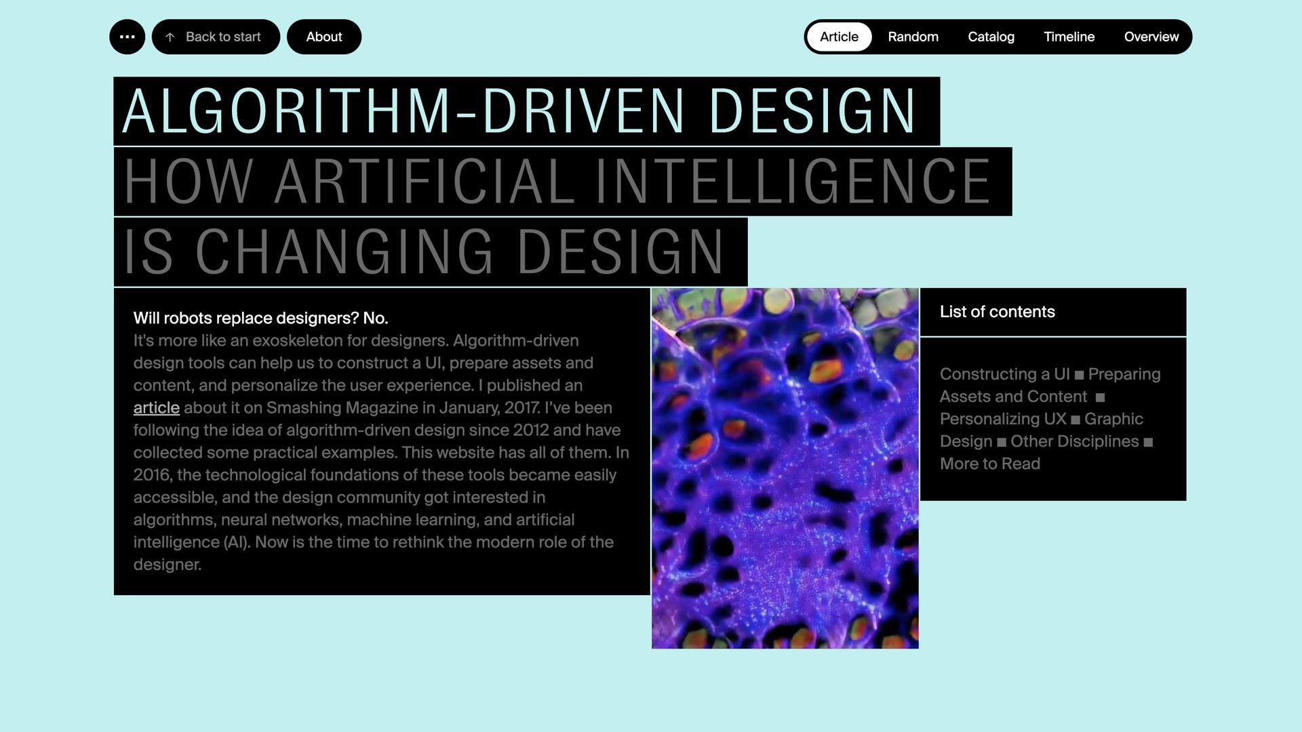The image size is (1302, 732).
Task: Open the underlined article link
Action: 156,407
